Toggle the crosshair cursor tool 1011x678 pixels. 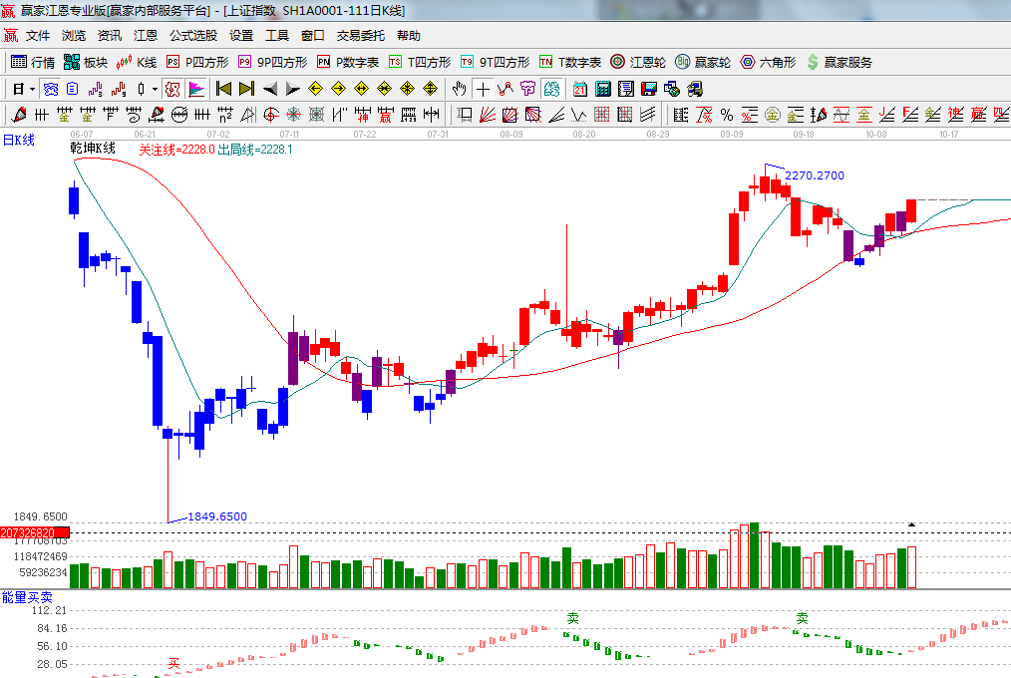pyautogui.click(x=483, y=88)
